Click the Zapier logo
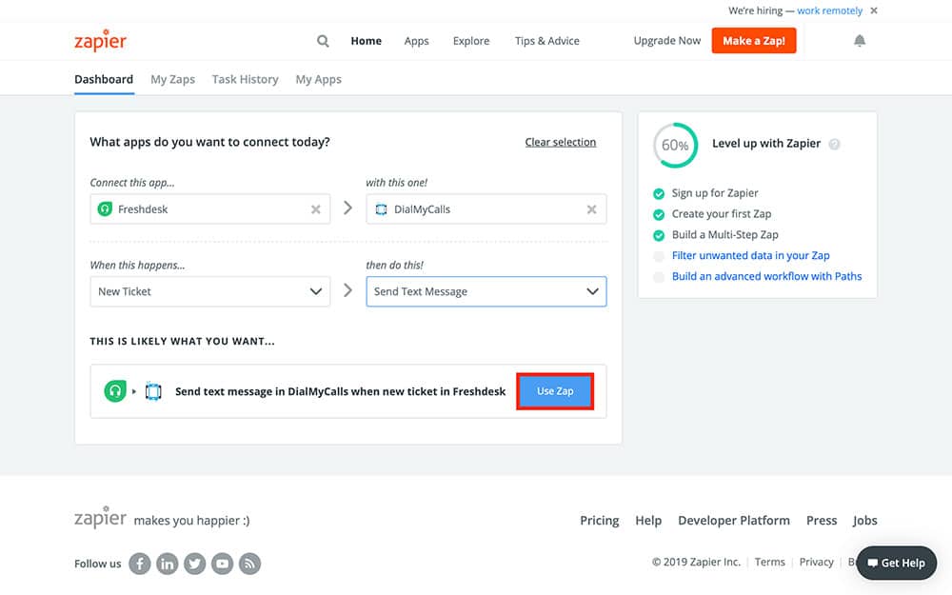Screen dimensions: 952x595 tap(100, 41)
